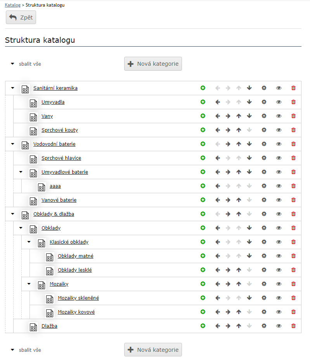Click green add icon for Sanitární keramika
310x358 pixels.
pyautogui.click(x=203, y=88)
